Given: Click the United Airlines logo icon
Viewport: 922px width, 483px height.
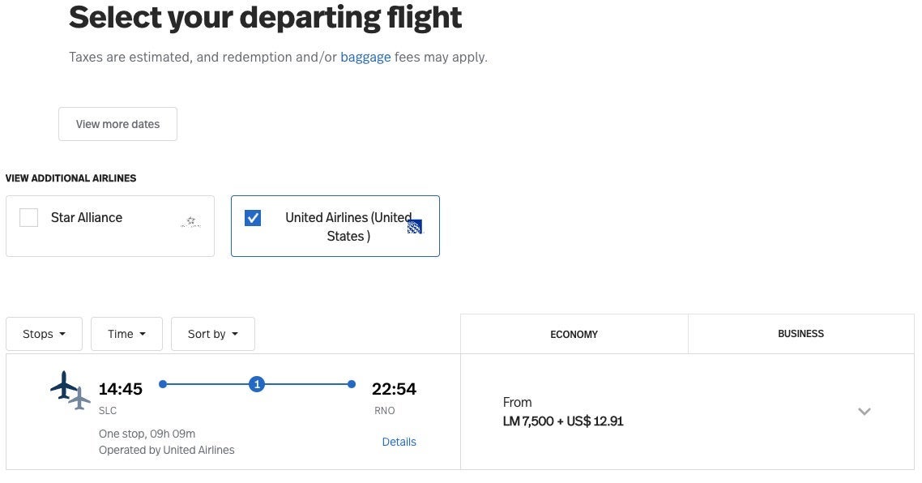Looking at the screenshot, I should click(x=415, y=226).
